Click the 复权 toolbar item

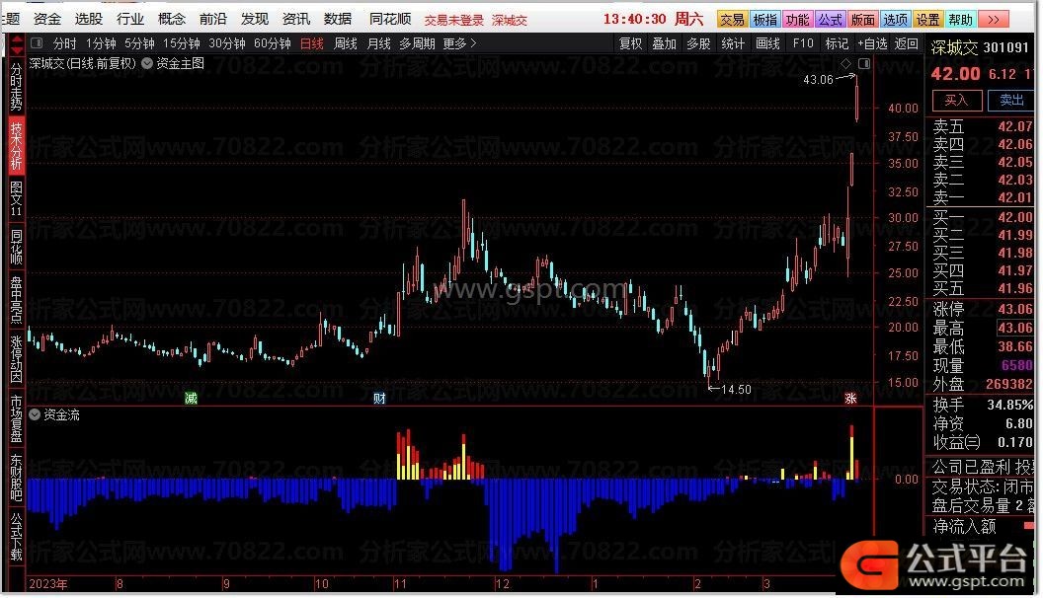click(x=630, y=43)
